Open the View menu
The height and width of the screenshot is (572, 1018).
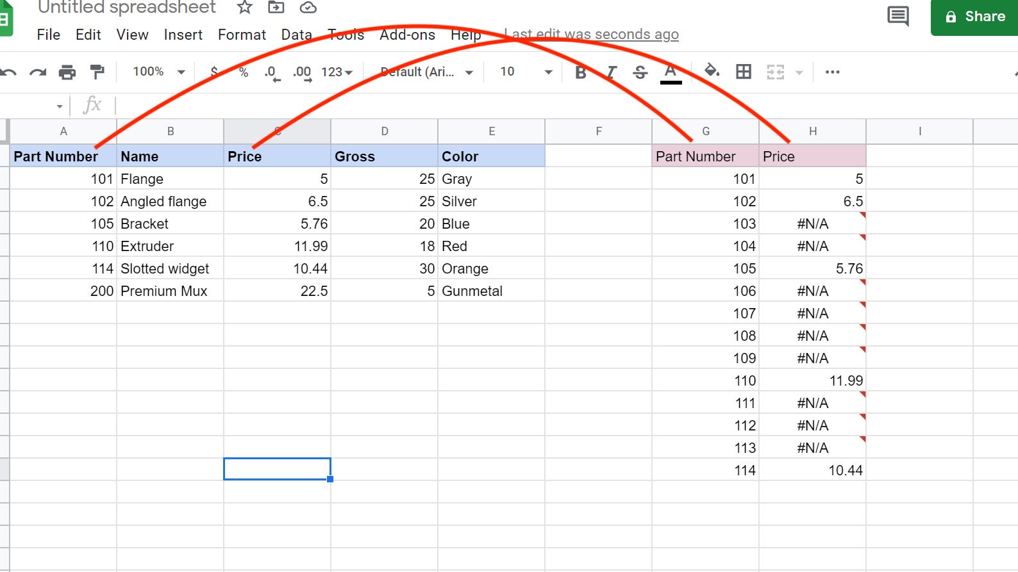point(132,35)
